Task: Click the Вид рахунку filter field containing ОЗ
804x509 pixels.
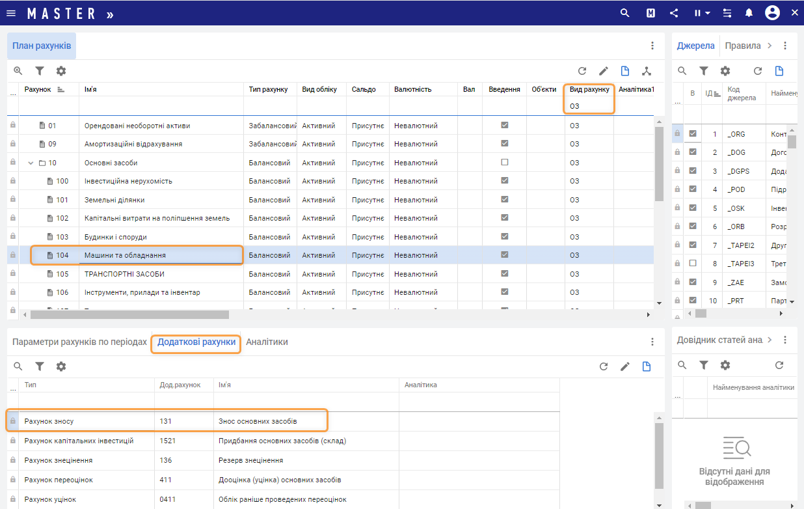Action: (x=589, y=105)
